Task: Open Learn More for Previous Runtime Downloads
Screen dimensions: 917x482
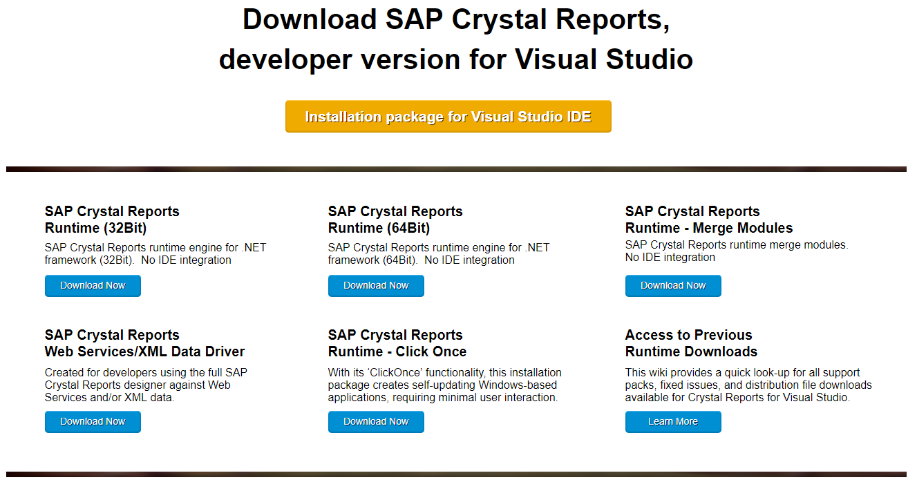Action: (673, 422)
